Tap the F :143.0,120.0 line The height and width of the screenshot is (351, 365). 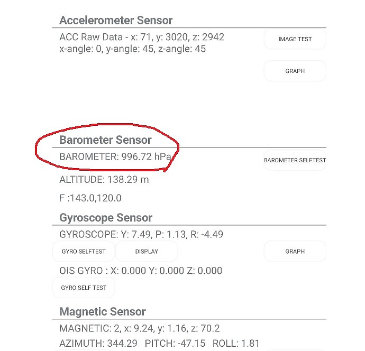tap(90, 198)
